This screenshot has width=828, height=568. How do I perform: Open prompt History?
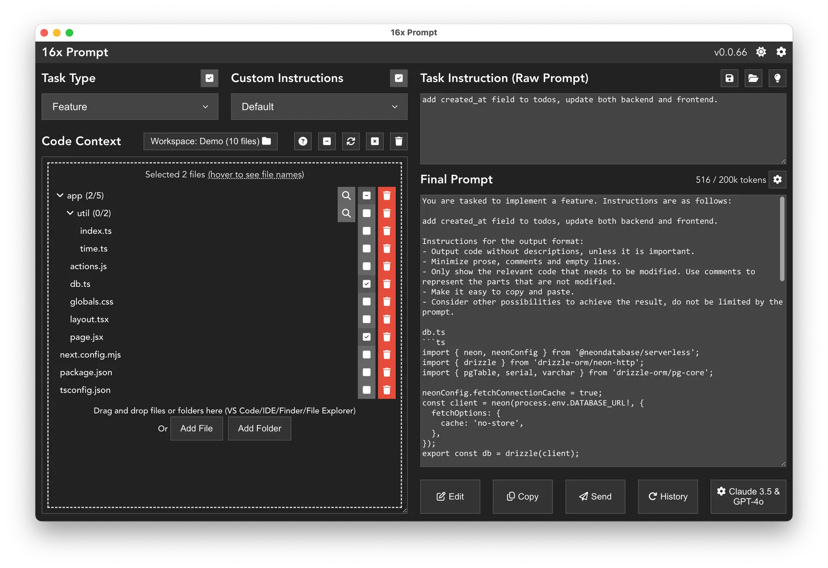(x=668, y=496)
